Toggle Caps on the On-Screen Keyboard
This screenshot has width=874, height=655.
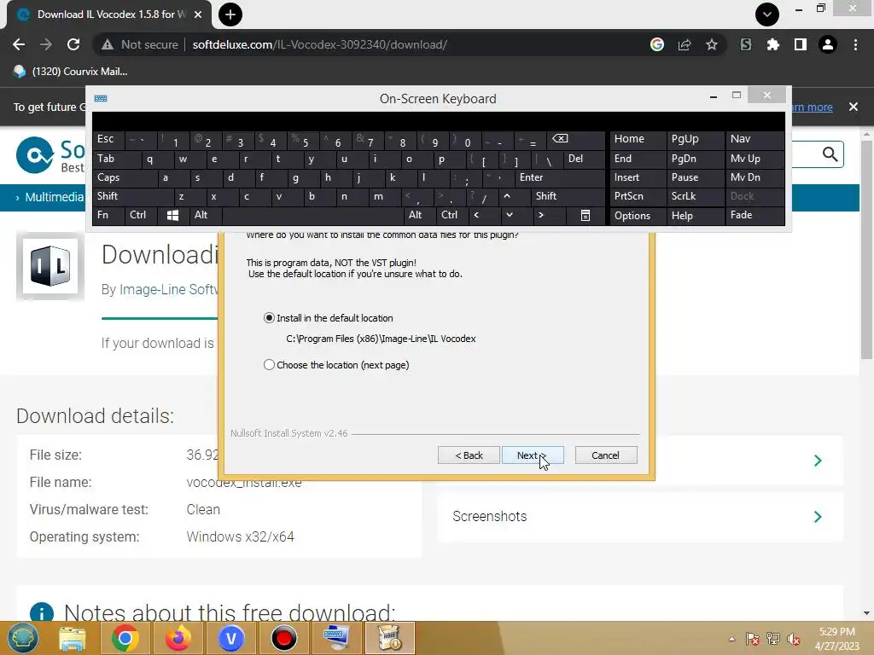click(124, 177)
